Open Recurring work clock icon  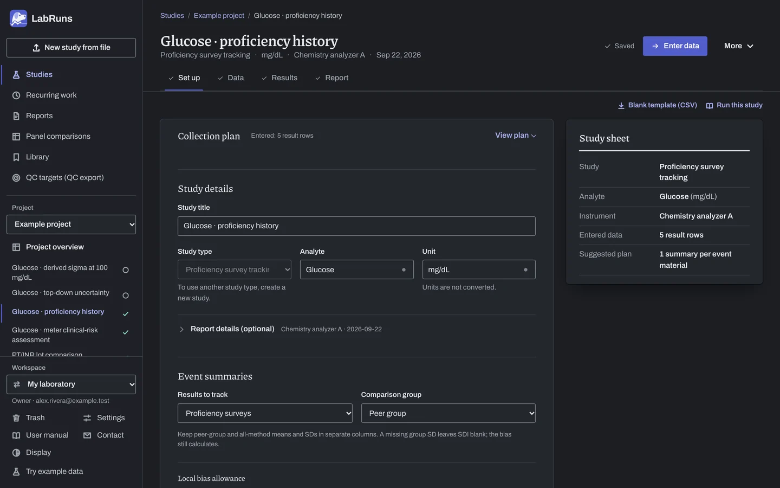coord(16,95)
